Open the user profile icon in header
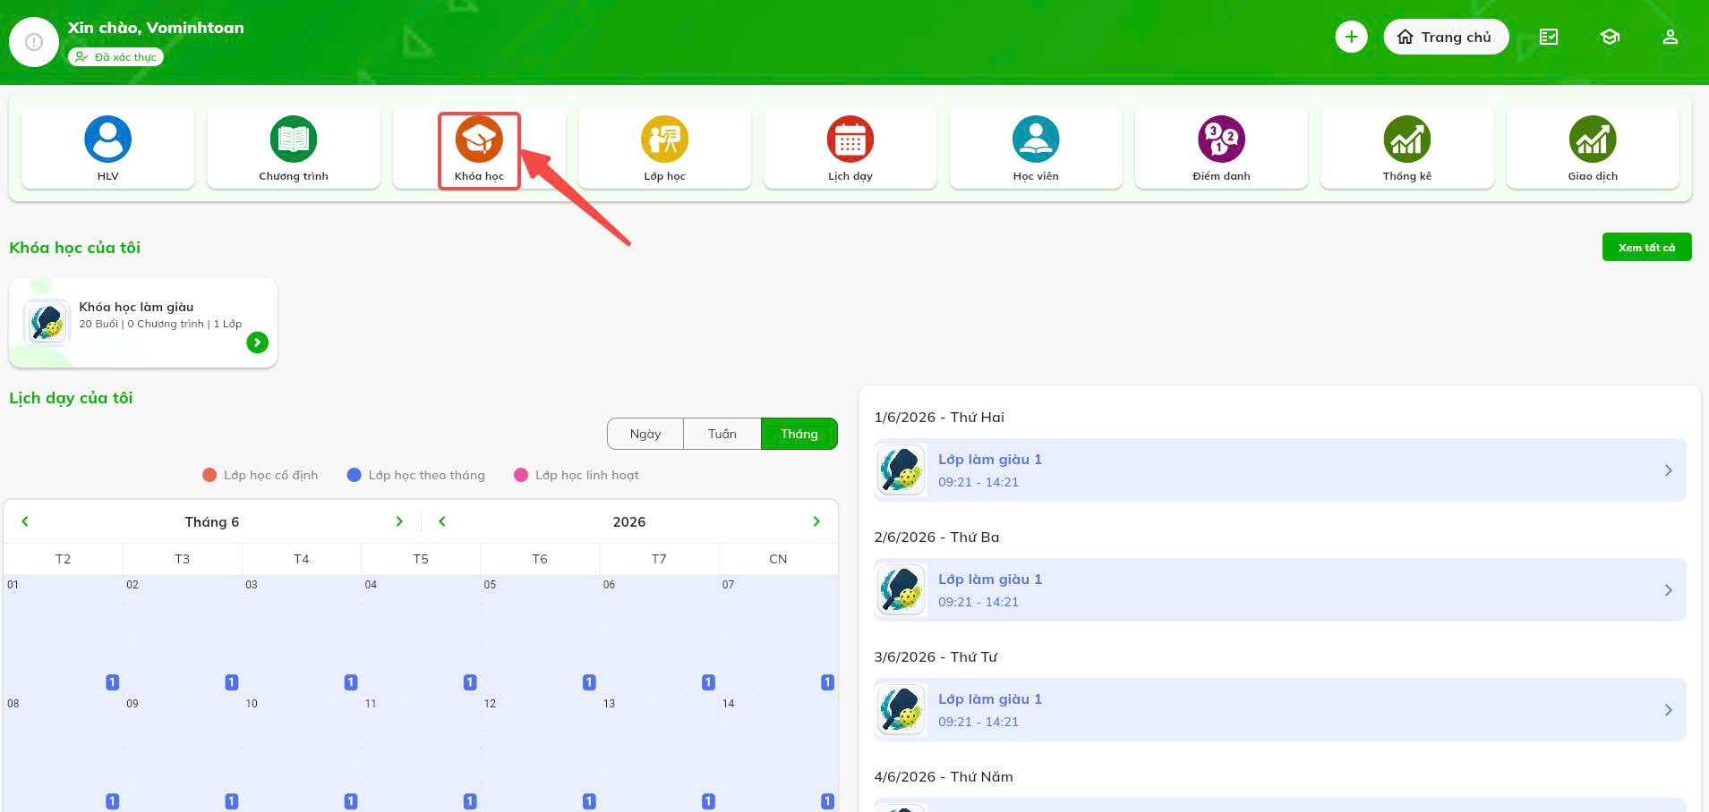This screenshot has width=1709, height=812. (1670, 37)
